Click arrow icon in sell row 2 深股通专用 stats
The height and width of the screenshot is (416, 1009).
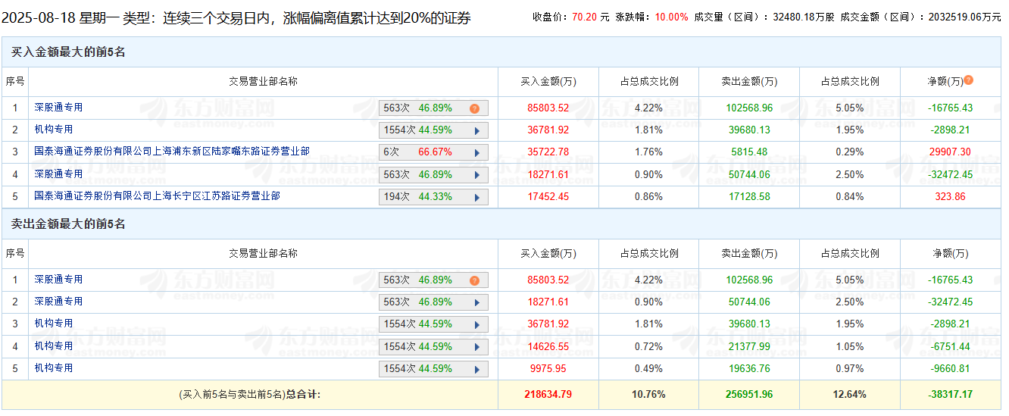coord(476,302)
